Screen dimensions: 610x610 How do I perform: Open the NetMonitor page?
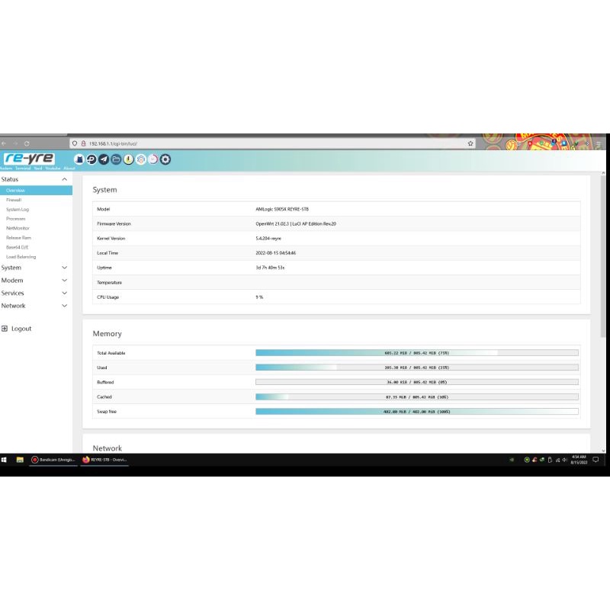pyautogui.click(x=18, y=228)
